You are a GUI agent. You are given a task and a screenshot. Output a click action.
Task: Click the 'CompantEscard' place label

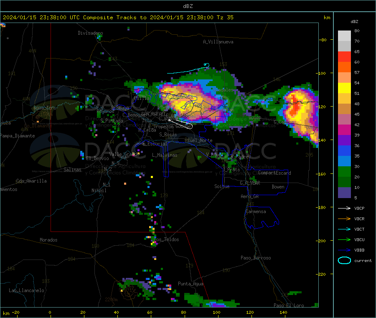pyautogui.click(x=274, y=173)
